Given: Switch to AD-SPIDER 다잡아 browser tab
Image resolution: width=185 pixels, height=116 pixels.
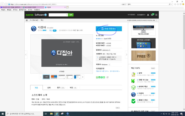Looking at the screenshot, I should [33, 7].
